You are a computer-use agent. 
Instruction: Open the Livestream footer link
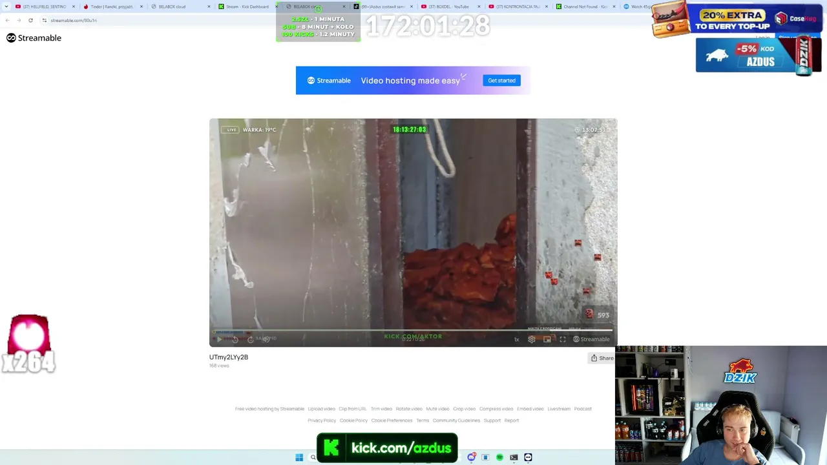[x=559, y=409]
